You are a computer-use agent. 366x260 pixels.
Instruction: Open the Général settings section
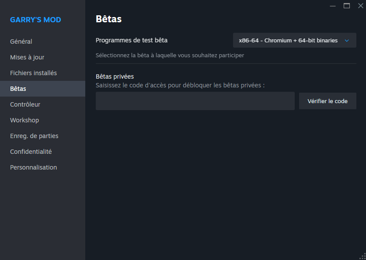point(21,42)
